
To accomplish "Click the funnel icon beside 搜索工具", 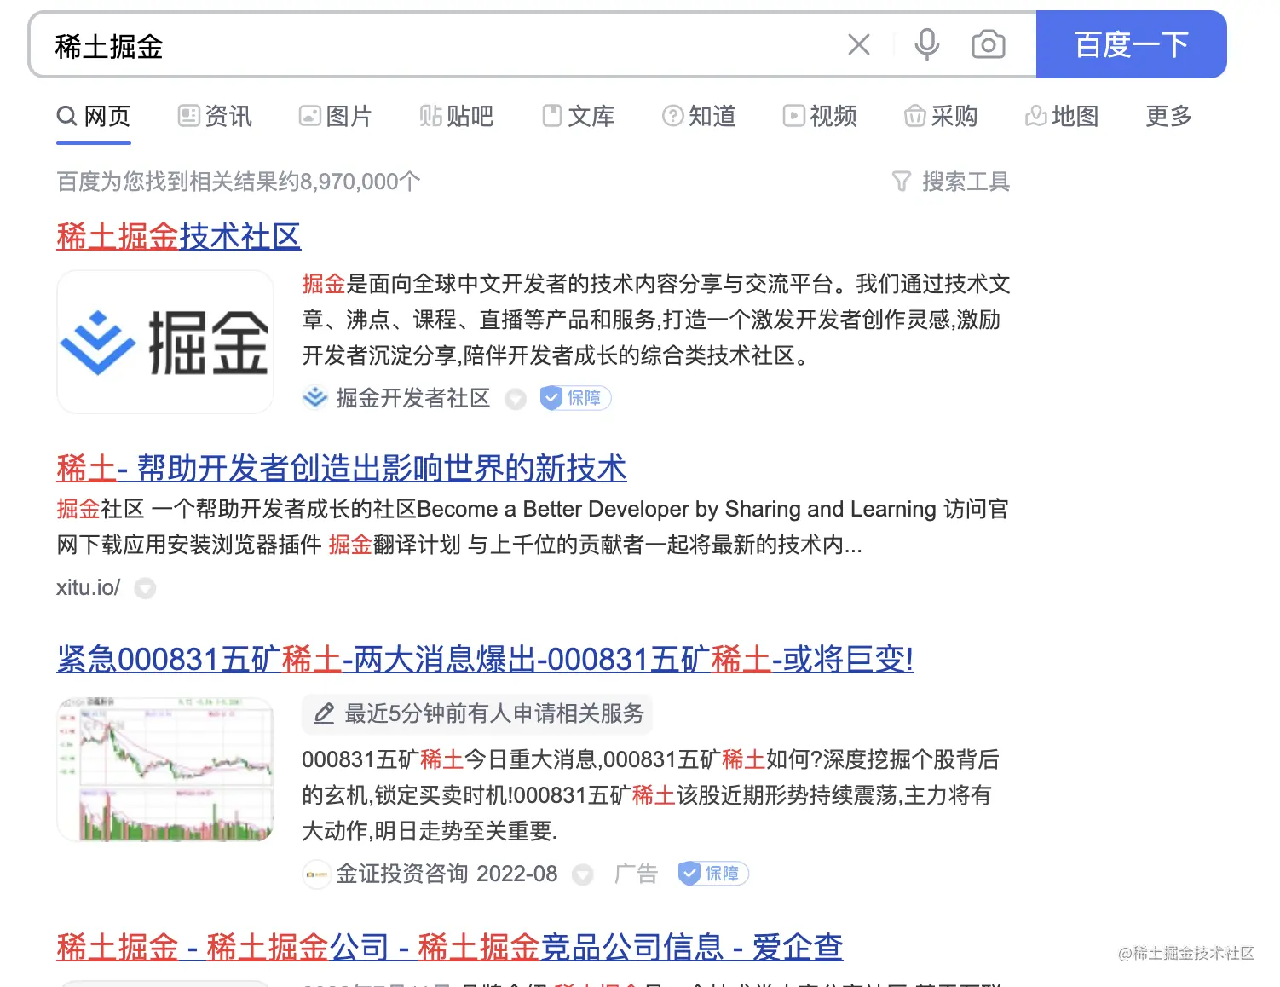I will point(902,182).
